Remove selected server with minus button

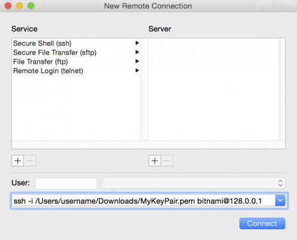(167, 161)
